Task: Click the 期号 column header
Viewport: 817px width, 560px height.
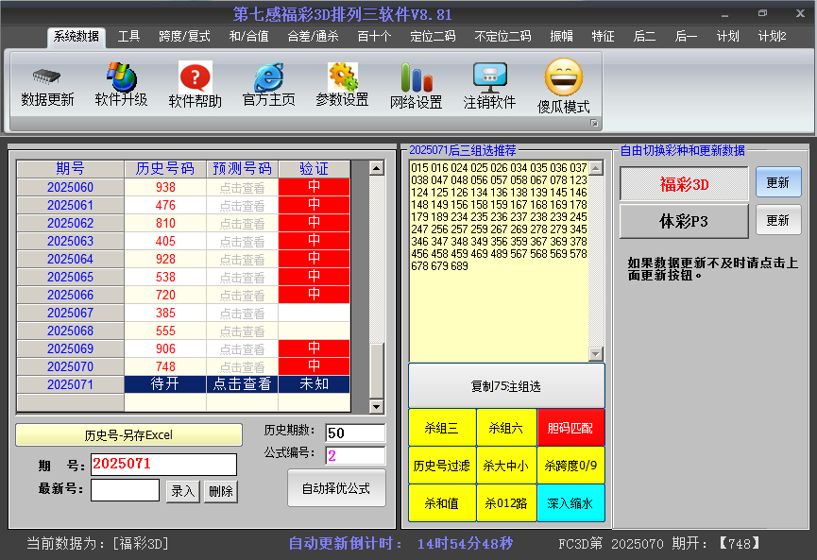Action: pyautogui.click(x=70, y=168)
